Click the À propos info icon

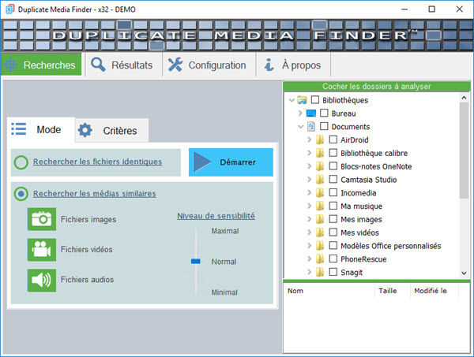click(269, 65)
